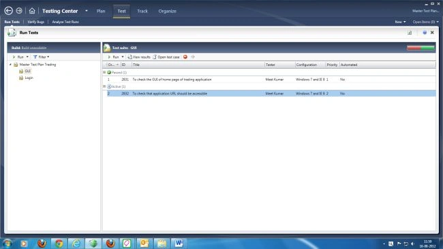
Task: Switch to the Test tab
Action: pyautogui.click(x=121, y=11)
